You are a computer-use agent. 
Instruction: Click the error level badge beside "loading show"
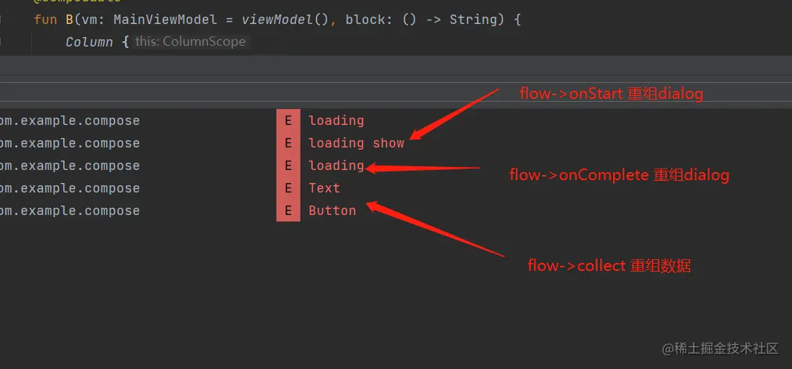click(x=288, y=143)
